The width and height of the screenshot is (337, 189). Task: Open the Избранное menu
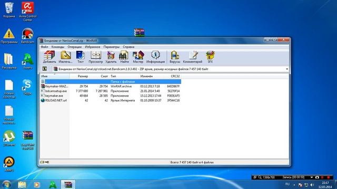[x=93, y=47]
